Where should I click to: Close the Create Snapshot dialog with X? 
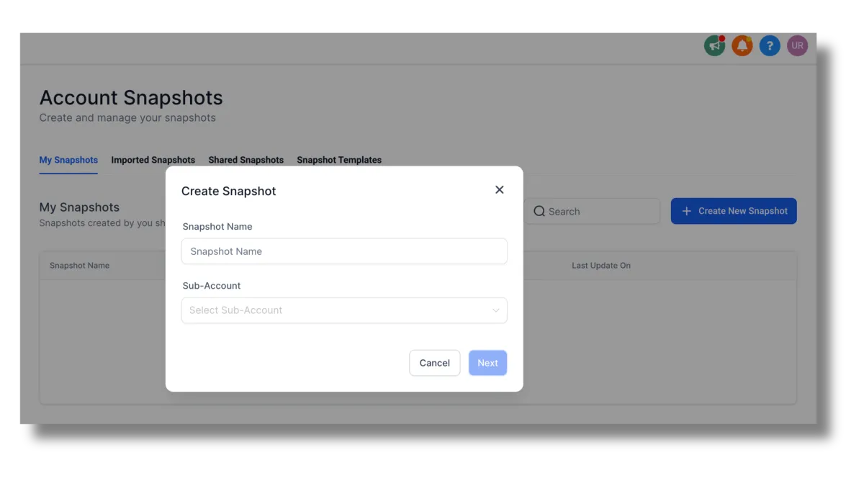pyautogui.click(x=500, y=190)
